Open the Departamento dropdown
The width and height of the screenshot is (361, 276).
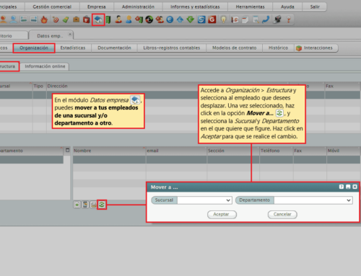(x=313, y=200)
